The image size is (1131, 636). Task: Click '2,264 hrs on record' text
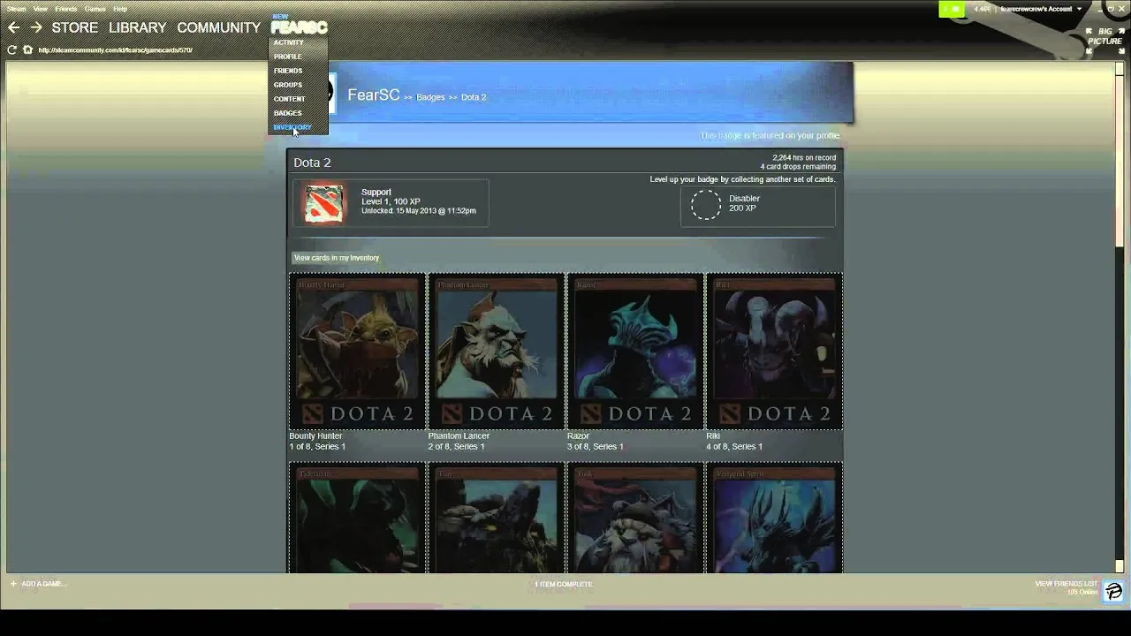point(803,157)
